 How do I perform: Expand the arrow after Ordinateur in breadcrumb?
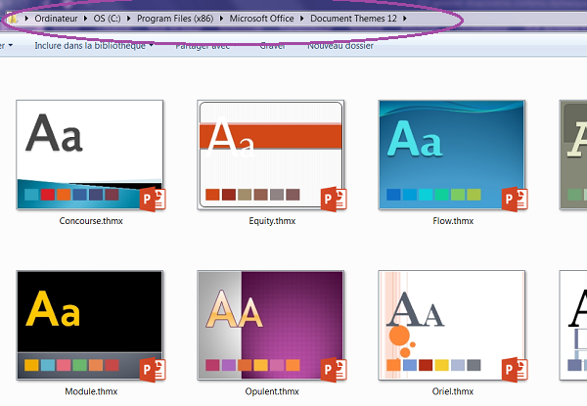85,19
